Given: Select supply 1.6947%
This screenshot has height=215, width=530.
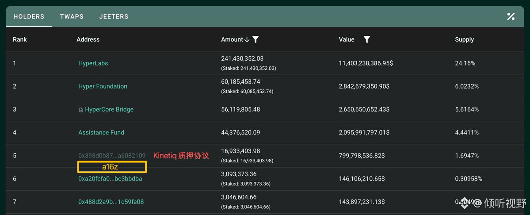Looking at the screenshot, I should click(x=467, y=156).
